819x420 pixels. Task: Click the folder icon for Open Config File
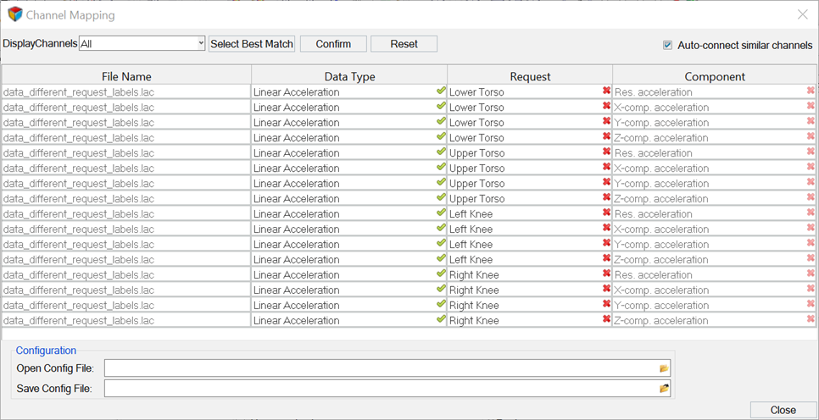664,368
